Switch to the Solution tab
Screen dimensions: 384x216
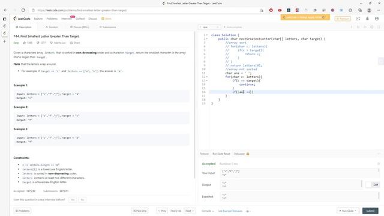click(52, 27)
